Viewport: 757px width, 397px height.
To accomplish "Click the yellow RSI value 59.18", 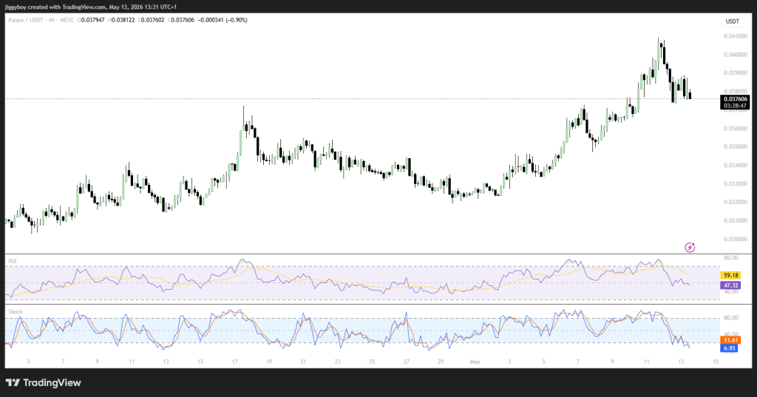I will (x=731, y=275).
